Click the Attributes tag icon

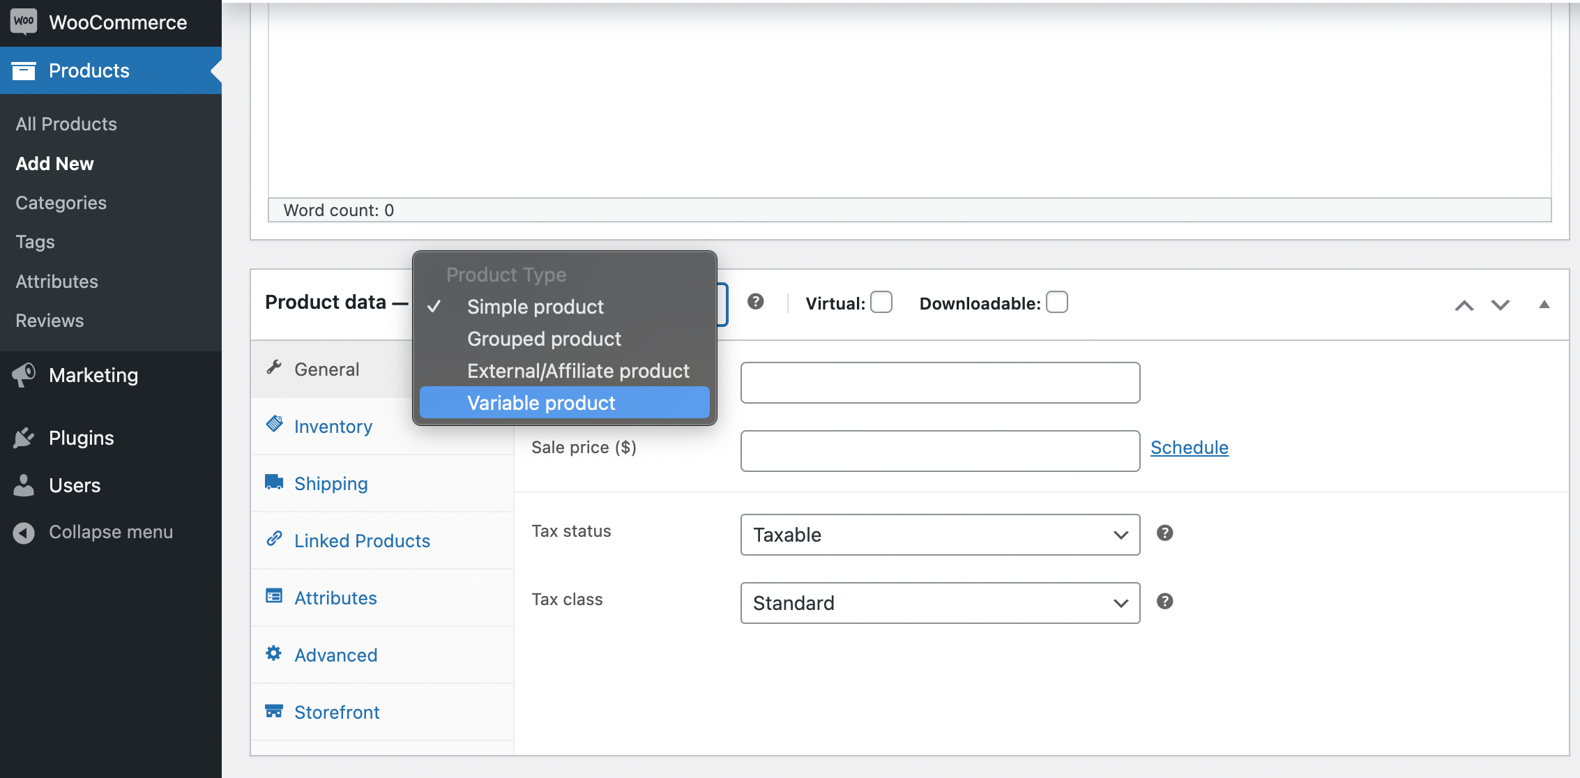[273, 597]
